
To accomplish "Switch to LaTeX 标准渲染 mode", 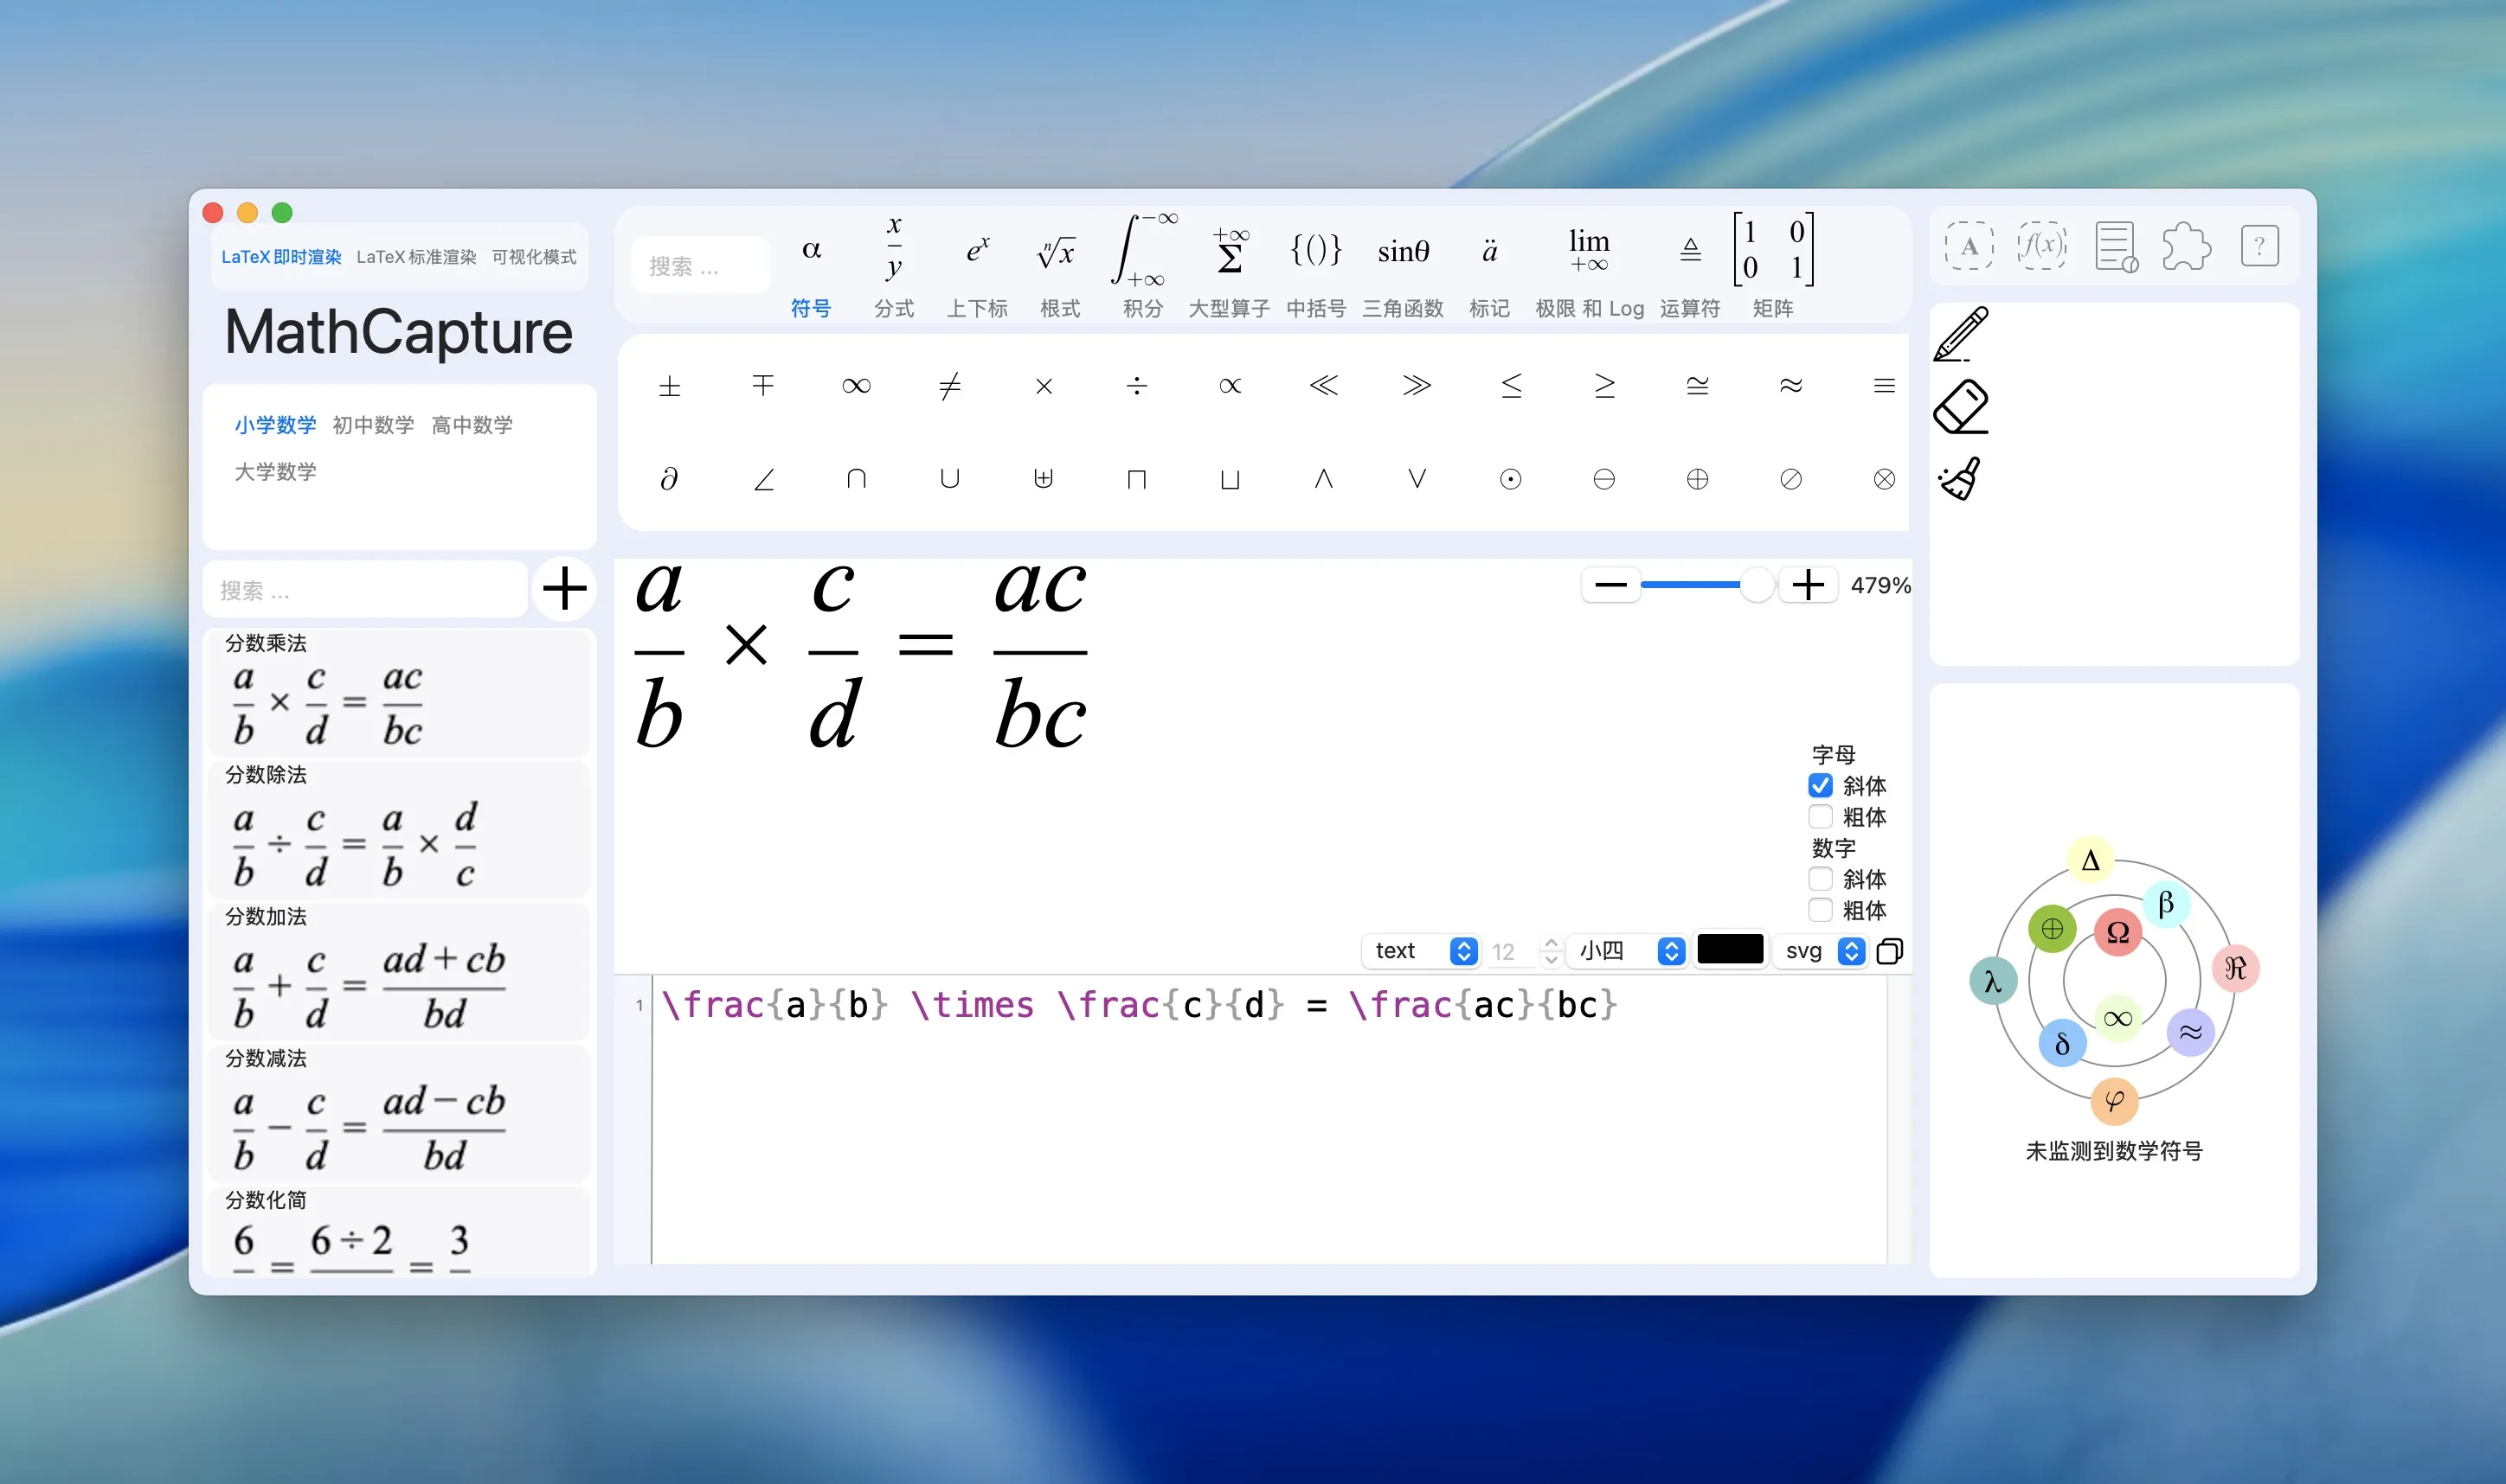I will tap(418, 256).
